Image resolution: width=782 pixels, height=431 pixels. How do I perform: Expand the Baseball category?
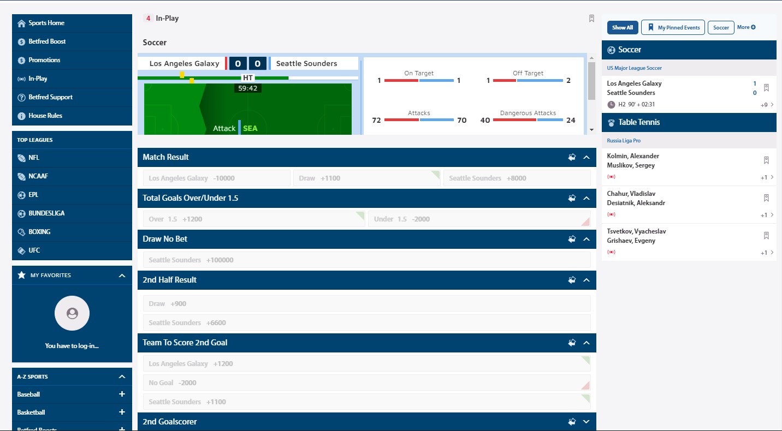click(x=122, y=394)
